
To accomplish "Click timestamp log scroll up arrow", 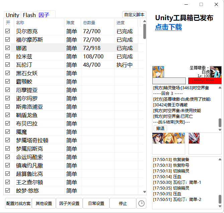I will coord(220,159).
